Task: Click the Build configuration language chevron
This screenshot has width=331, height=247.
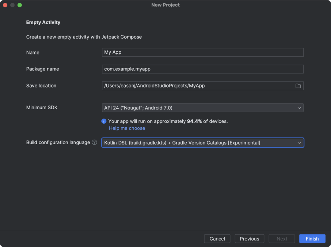Action: (x=299, y=143)
